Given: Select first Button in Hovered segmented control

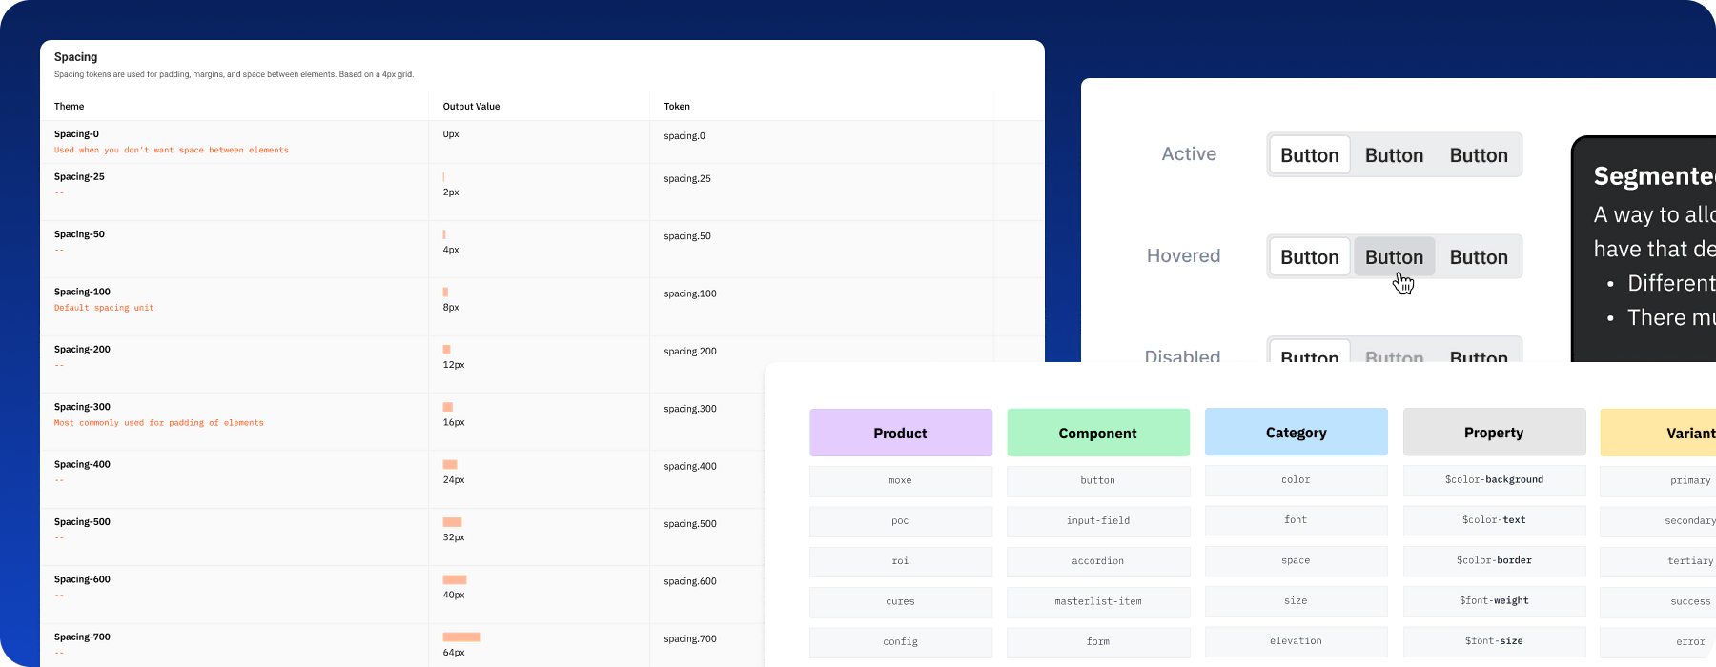Looking at the screenshot, I should click(x=1309, y=257).
